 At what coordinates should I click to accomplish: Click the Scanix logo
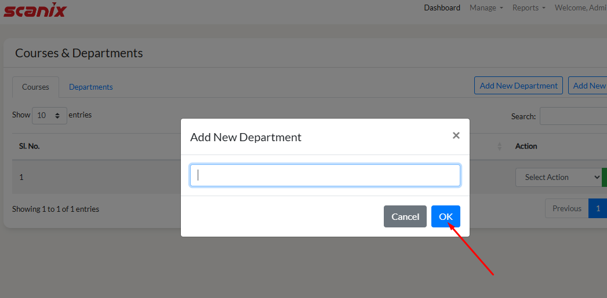[35, 10]
